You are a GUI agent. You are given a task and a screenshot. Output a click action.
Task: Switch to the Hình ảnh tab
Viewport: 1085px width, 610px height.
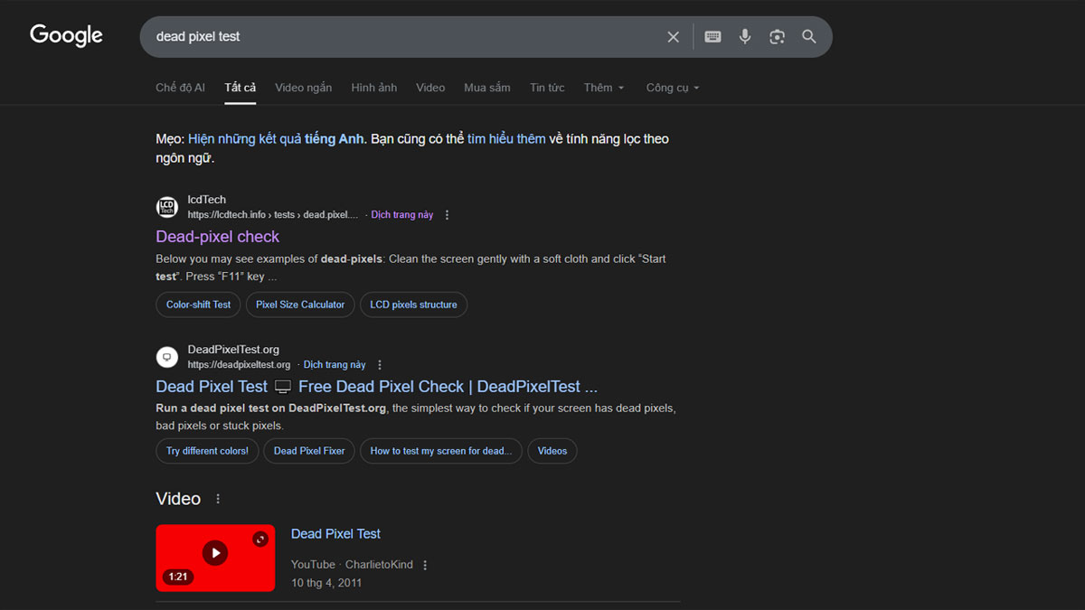(373, 88)
